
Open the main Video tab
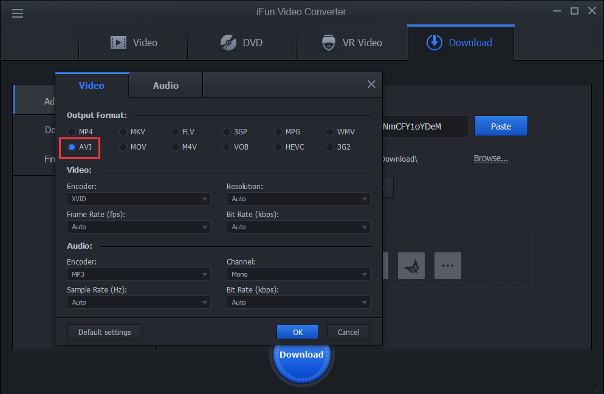133,43
